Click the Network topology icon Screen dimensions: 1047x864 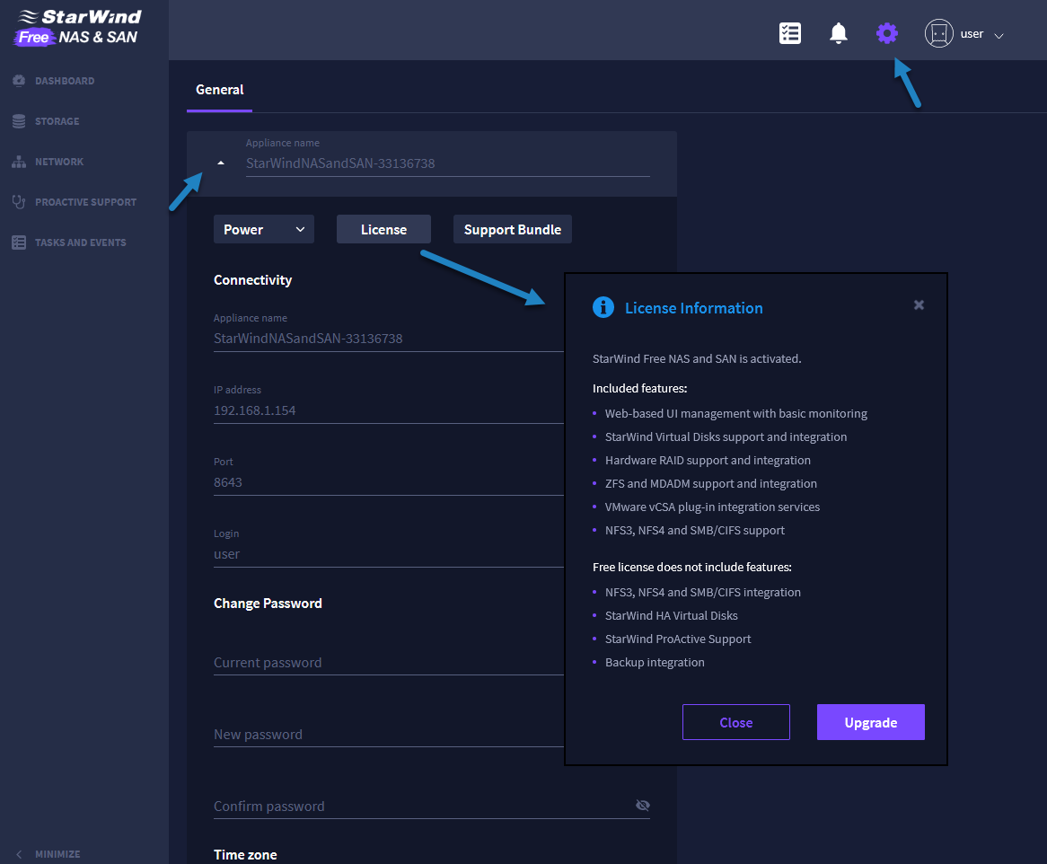point(19,162)
